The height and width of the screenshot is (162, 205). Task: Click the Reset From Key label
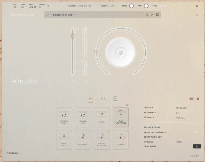pyautogui.click(x=153, y=137)
